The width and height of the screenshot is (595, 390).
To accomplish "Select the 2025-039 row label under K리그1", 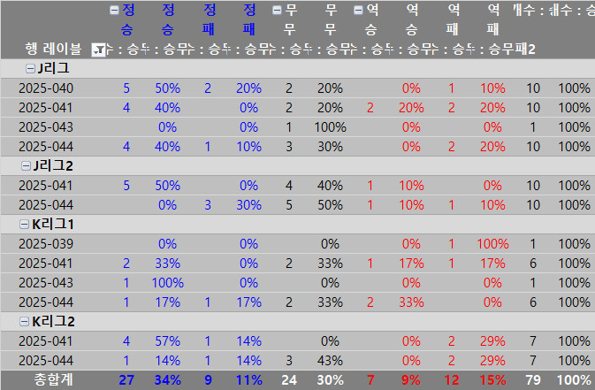I will click(x=46, y=244).
